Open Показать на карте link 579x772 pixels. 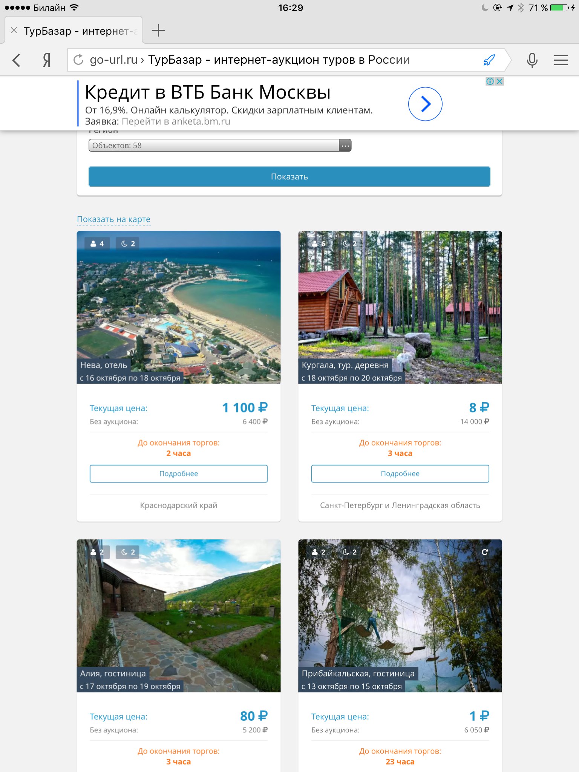click(113, 219)
